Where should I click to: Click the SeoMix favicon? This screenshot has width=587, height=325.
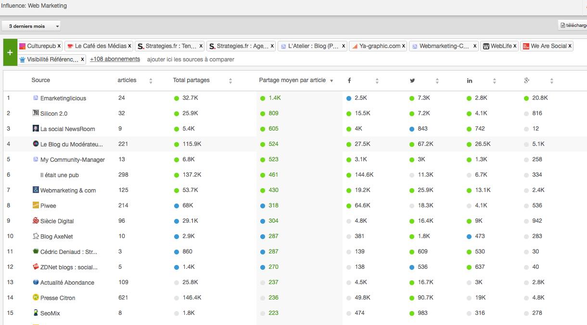coord(36,313)
